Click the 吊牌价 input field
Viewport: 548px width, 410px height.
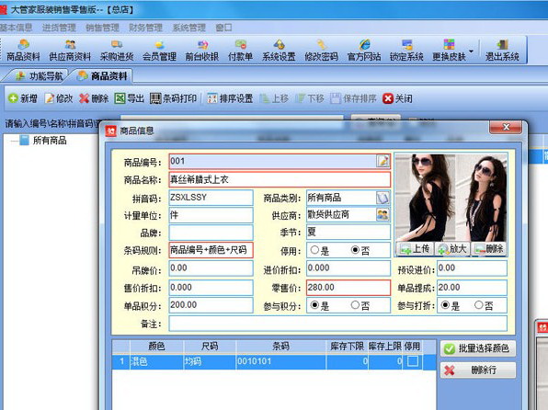point(211,268)
